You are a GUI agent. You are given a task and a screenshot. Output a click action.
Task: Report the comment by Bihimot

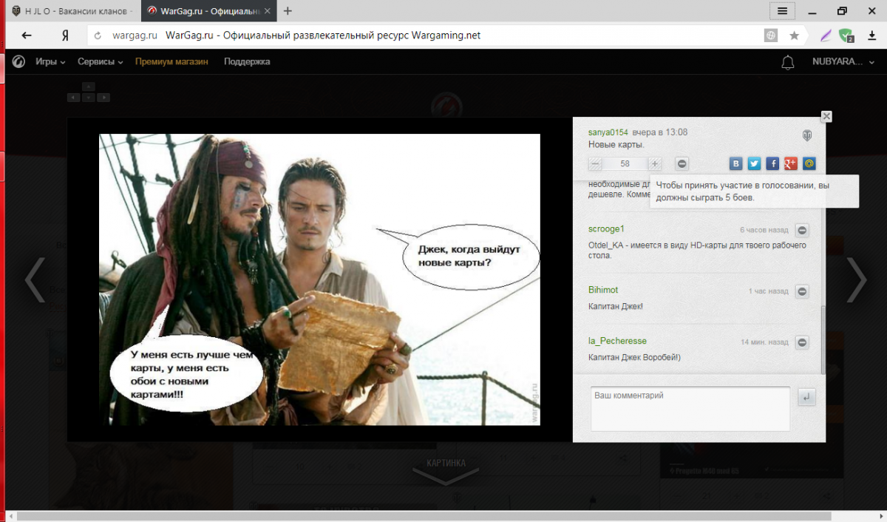[x=802, y=291]
